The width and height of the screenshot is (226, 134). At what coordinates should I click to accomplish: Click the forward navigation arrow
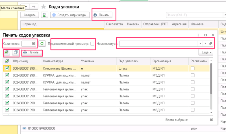[x=34, y=6]
